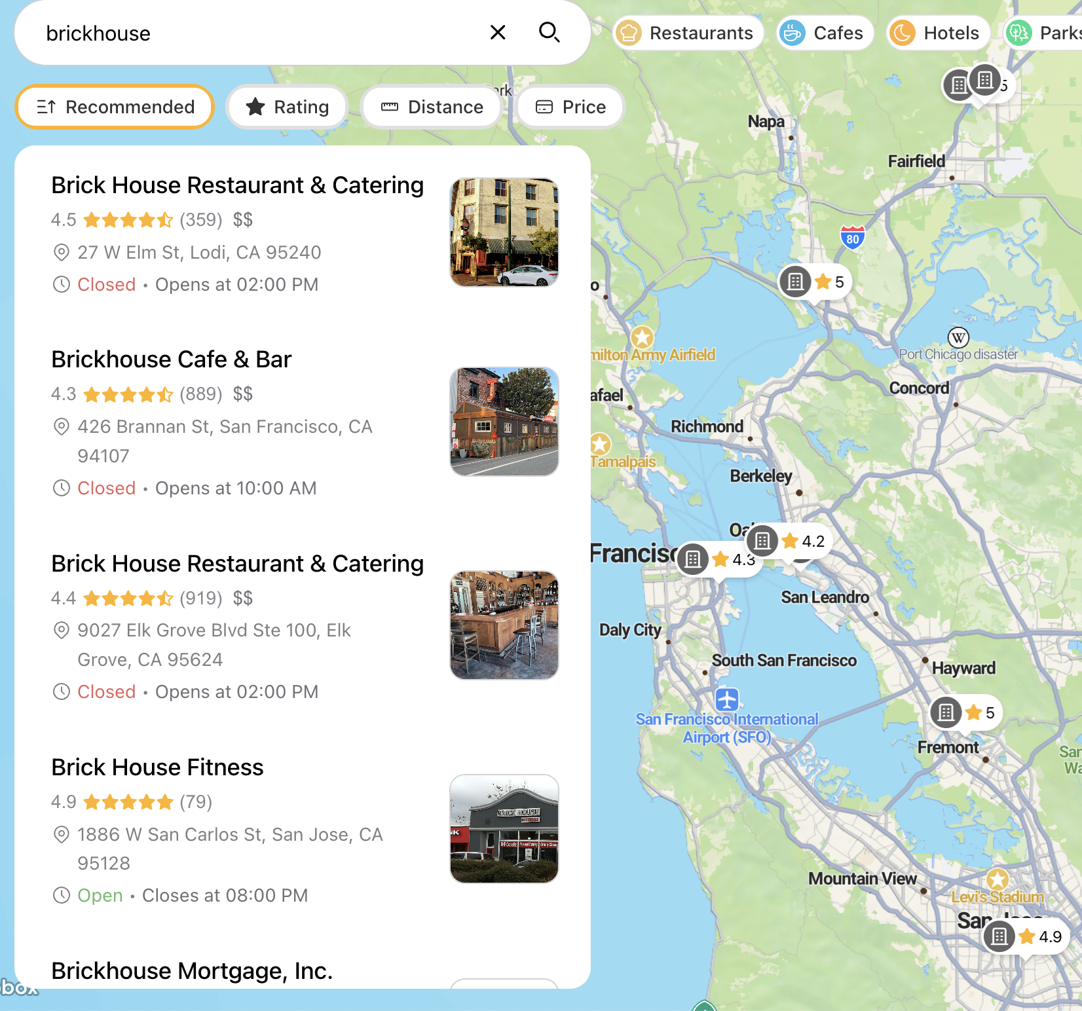The image size is (1082, 1011).
Task: Open Brickhouse Mortgage, Inc. listing
Action: click(x=192, y=970)
